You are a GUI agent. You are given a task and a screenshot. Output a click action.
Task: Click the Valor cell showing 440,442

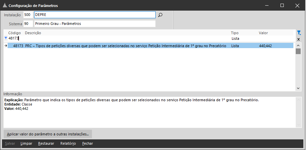266,46
